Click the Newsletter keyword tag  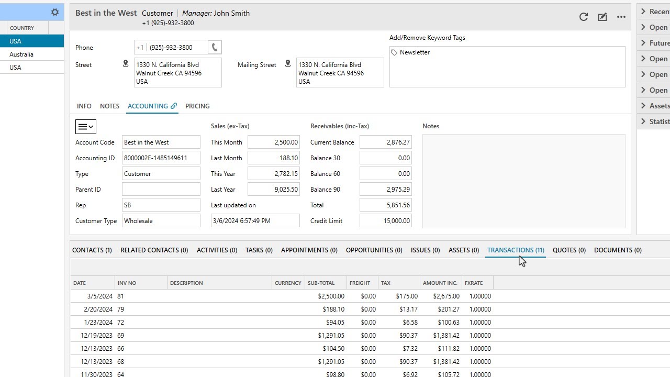coord(410,52)
